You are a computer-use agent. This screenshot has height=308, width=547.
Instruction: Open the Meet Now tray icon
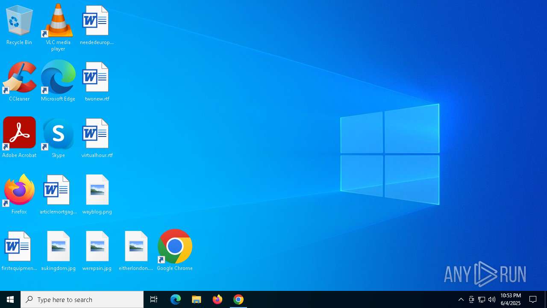pyautogui.click(x=471, y=299)
